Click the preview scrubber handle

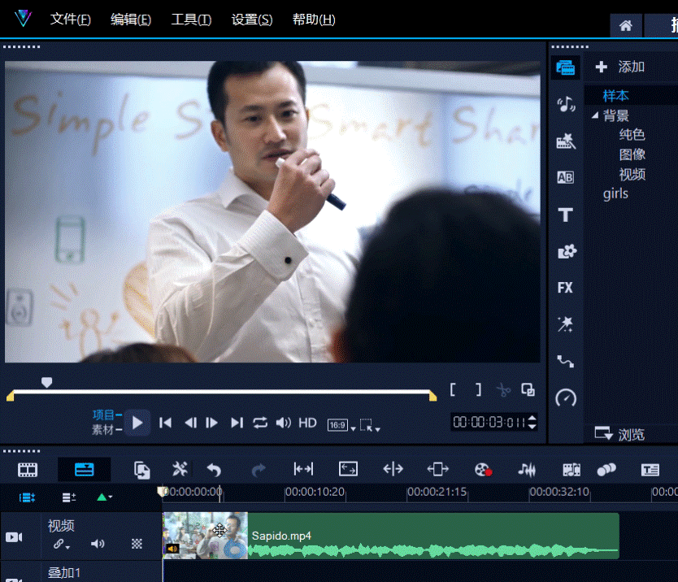[46, 382]
